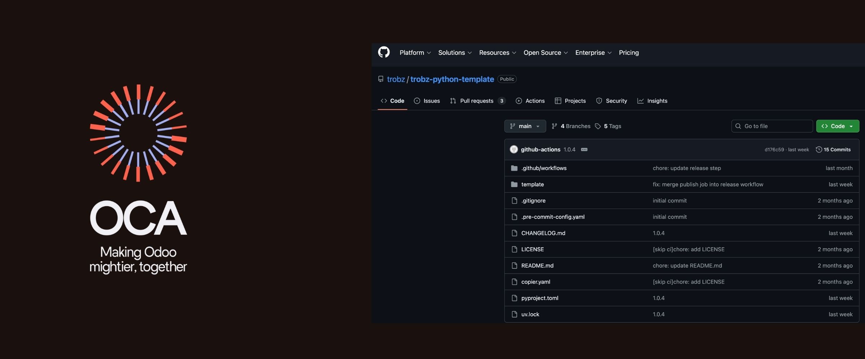Open the CHANGELOG.md file

pyautogui.click(x=543, y=233)
